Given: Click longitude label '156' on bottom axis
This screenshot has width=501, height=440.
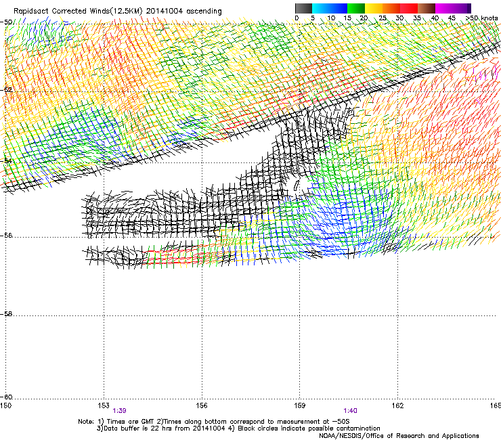Looking at the screenshot, I should tap(202, 405).
